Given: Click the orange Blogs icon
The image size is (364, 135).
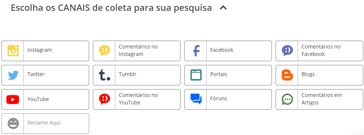Looking at the screenshot, I should coord(287,75).
